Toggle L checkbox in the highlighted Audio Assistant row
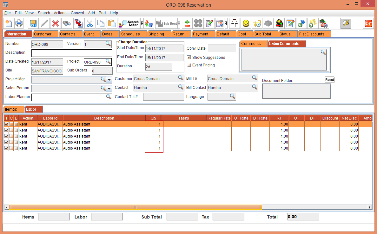This screenshot has height=234, width=377. [16, 124]
